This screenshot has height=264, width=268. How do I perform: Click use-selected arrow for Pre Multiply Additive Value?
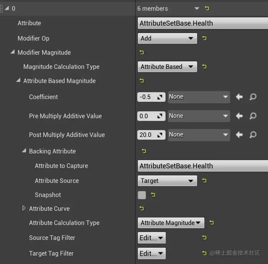click(x=239, y=116)
